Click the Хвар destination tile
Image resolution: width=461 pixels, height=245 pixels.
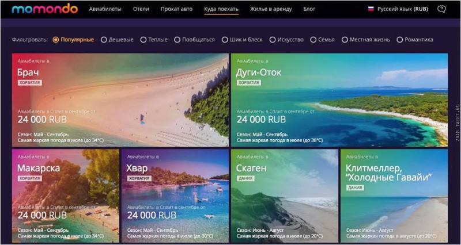pyautogui.click(x=175, y=196)
